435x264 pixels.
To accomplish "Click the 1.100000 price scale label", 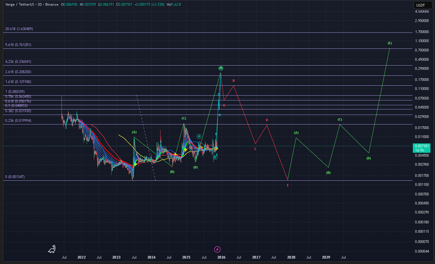I will tap(422, 41).
